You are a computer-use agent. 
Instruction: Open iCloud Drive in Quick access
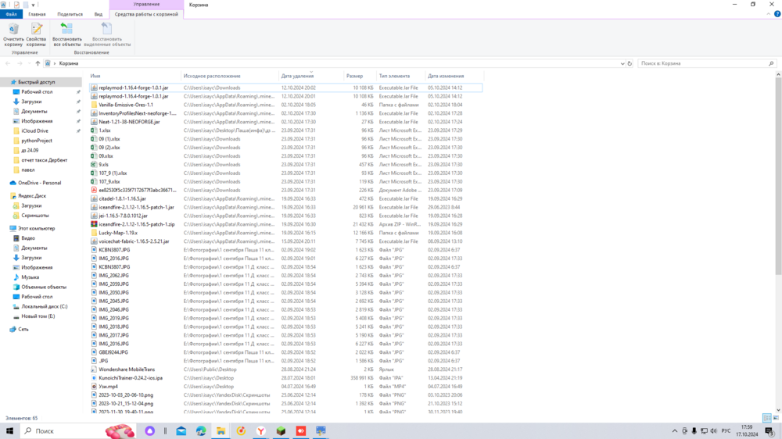(34, 131)
